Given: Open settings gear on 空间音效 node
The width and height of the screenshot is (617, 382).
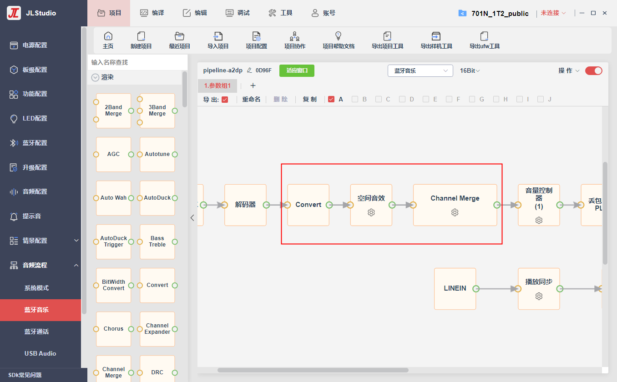Looking at the screenshot, I should click(x=371, y=212).
